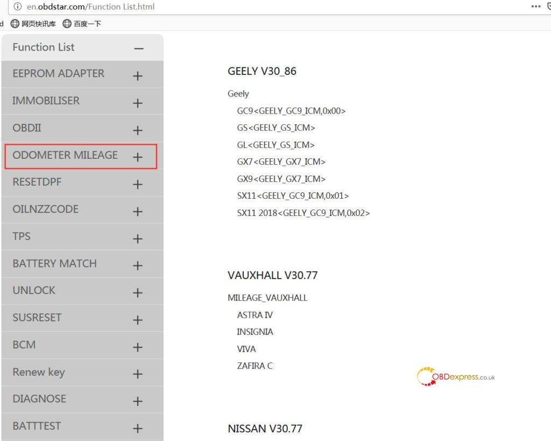Select the OBDII menu label
Screen dimensions: 551x441
point(27,128)
